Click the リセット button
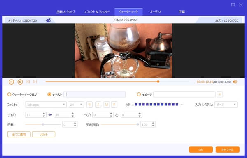 click(44, 135)
